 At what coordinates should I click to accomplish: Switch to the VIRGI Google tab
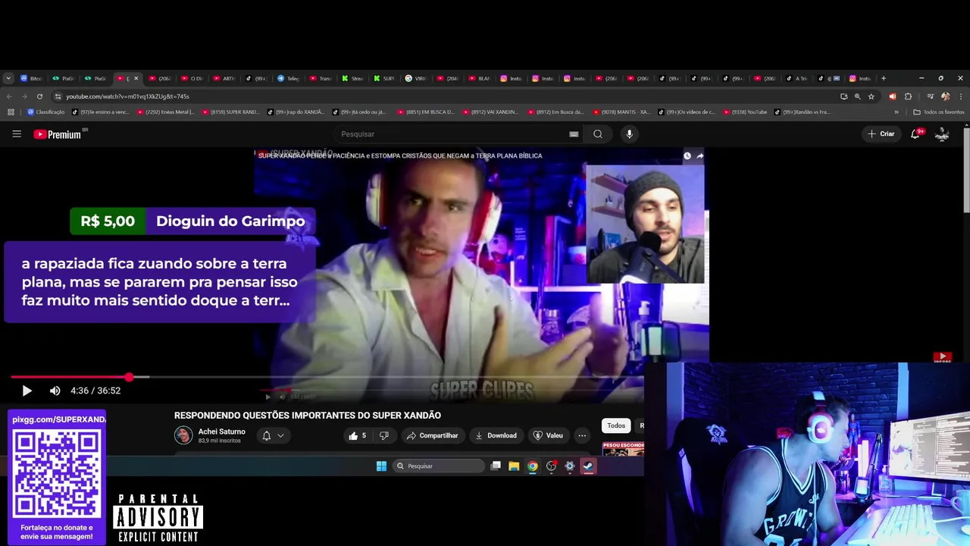point(416,78)
